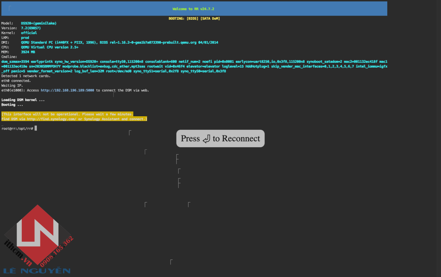
Task: Click the DS920+(geminilake) model value
Action: pyautogui.click(x=39, y=23)
